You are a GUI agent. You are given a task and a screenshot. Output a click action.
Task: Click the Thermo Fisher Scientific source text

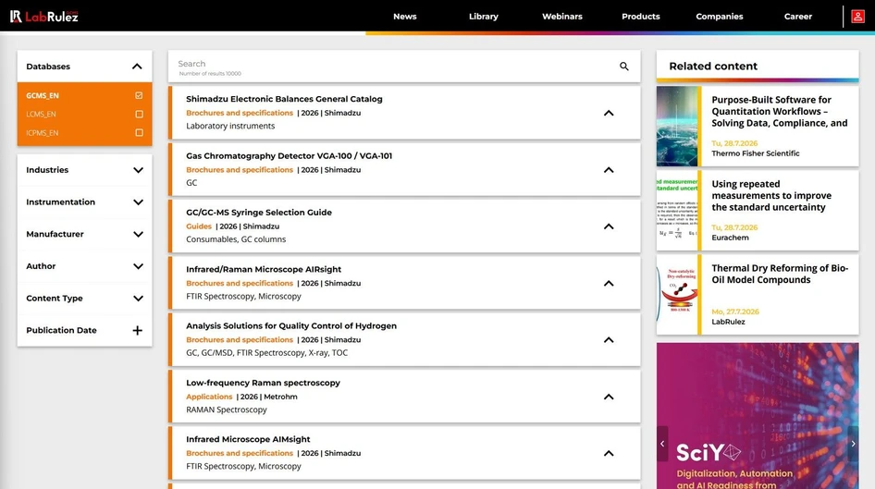(756, 153)
